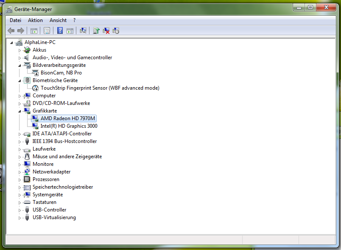This screenshot has width=341, height=250.
Task: Click the USB plug icon beside USB-Controller
Action: tap(27, 210)
